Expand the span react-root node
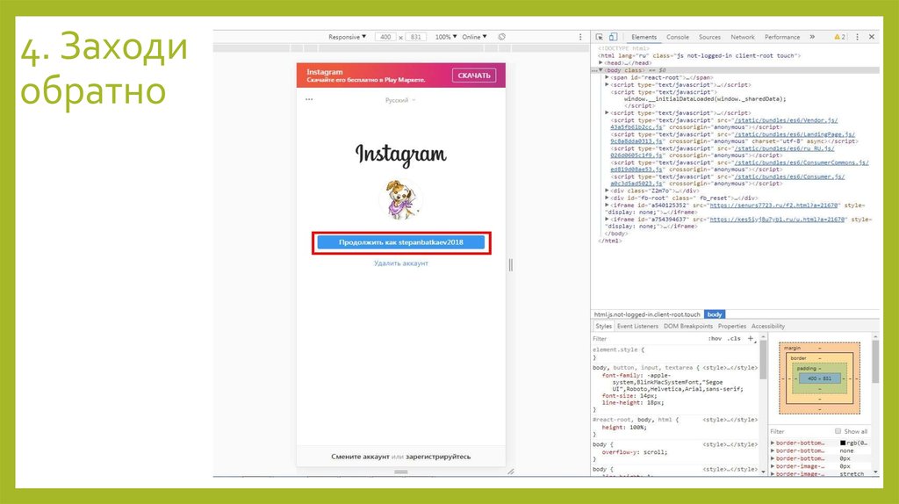The image size is (899, 504). (x=607, y=77)
